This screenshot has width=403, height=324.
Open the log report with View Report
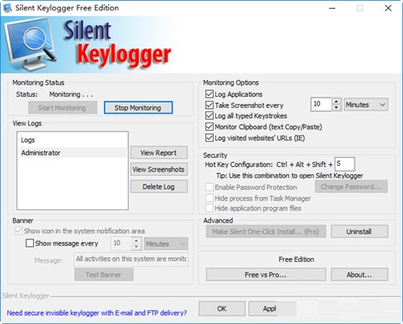click(159, 152)
